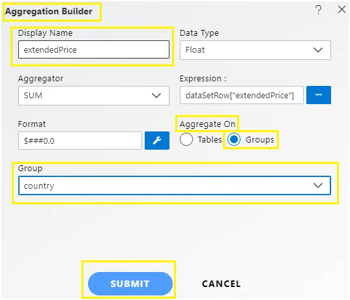The width and height of the screenshot is (350, 300).
Task: Focus the Display Name input field
Action: 94,49
